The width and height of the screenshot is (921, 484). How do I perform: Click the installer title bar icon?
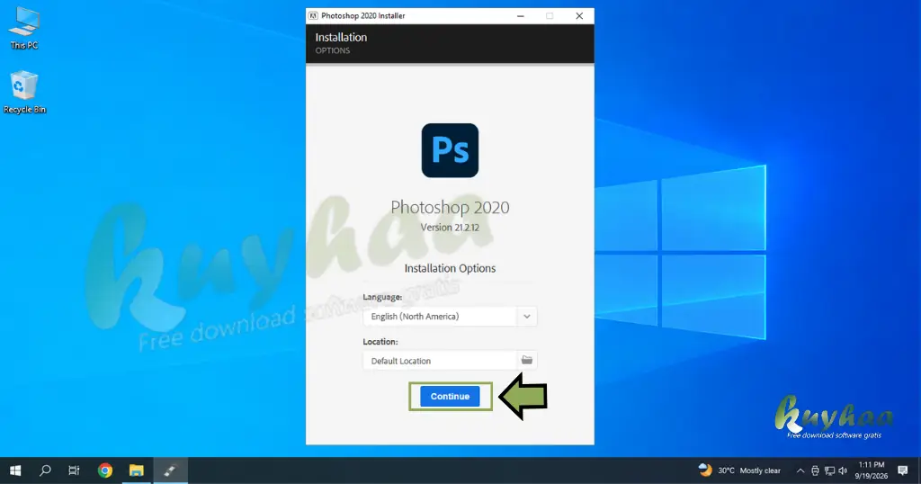[313, 16]
